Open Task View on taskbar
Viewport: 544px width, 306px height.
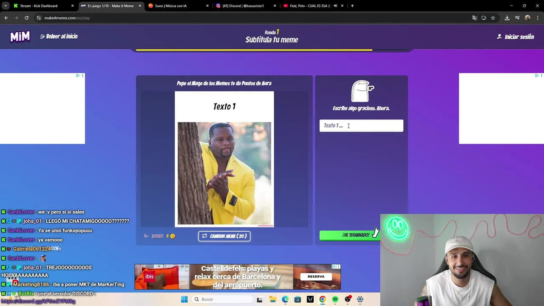point(260,300)
